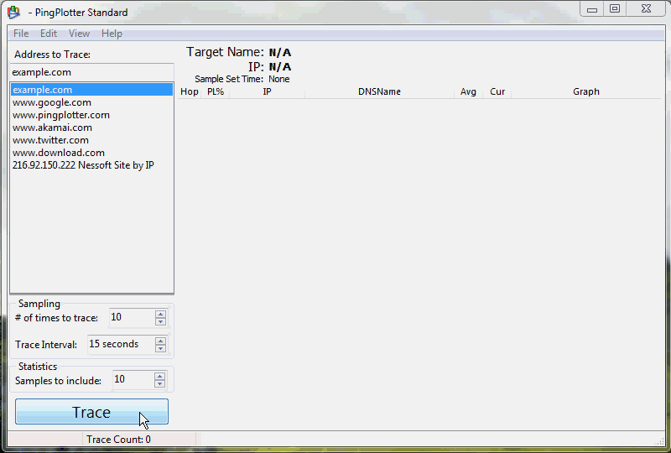This screenshot has width=671, height=453.
Task: Click the Avg column header
Action: 468,91
